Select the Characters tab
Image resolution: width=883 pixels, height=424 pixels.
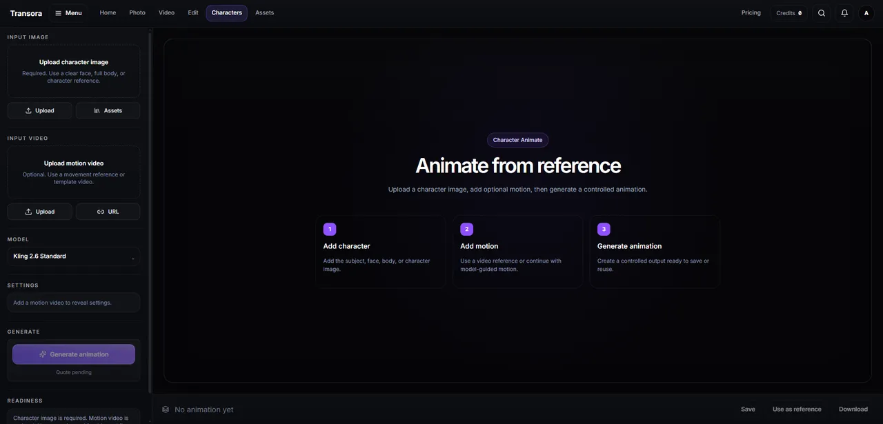(226, 13)
